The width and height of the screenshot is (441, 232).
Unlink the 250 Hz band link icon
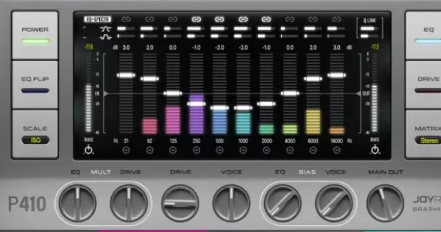[196, 20]
